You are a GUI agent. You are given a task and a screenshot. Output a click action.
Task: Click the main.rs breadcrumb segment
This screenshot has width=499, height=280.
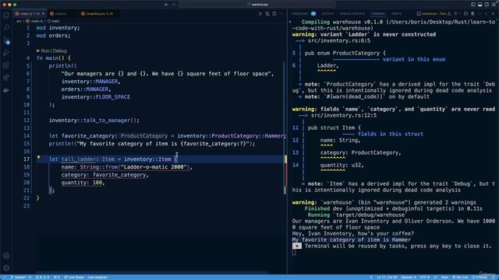point(34,21)
